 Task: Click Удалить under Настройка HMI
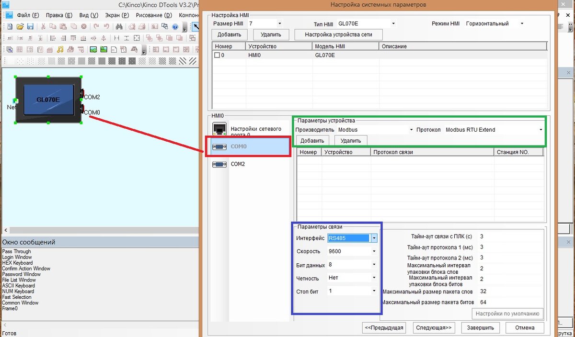click(x=271, y=34)
